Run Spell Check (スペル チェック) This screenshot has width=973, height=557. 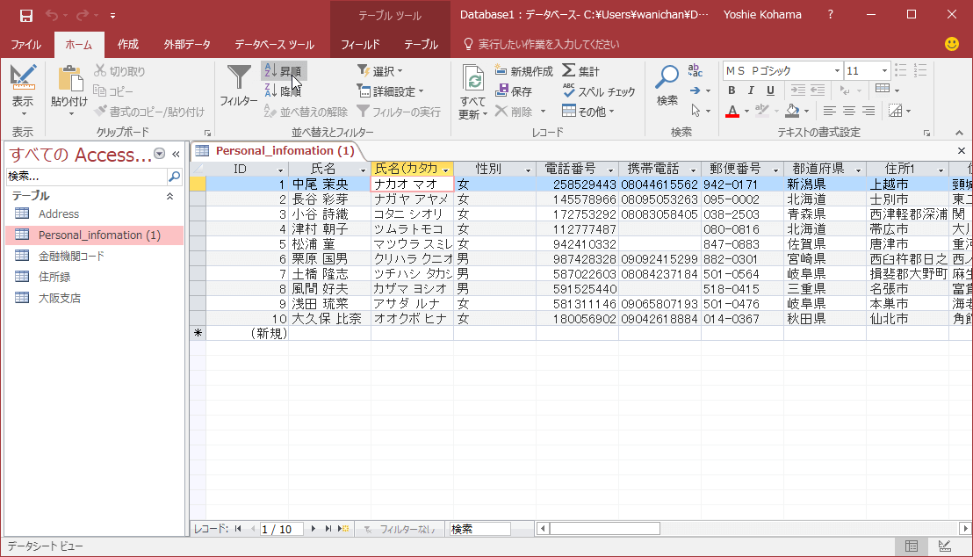point(599,91)
